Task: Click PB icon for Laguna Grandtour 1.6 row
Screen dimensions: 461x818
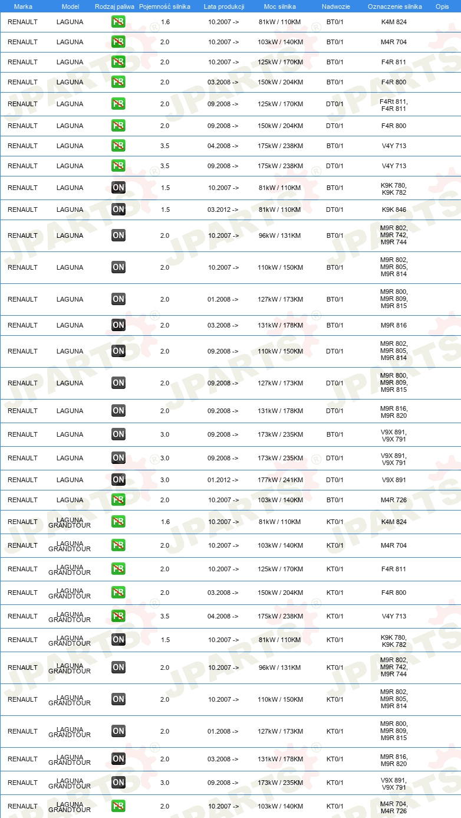Action: (x=118, y=522)
